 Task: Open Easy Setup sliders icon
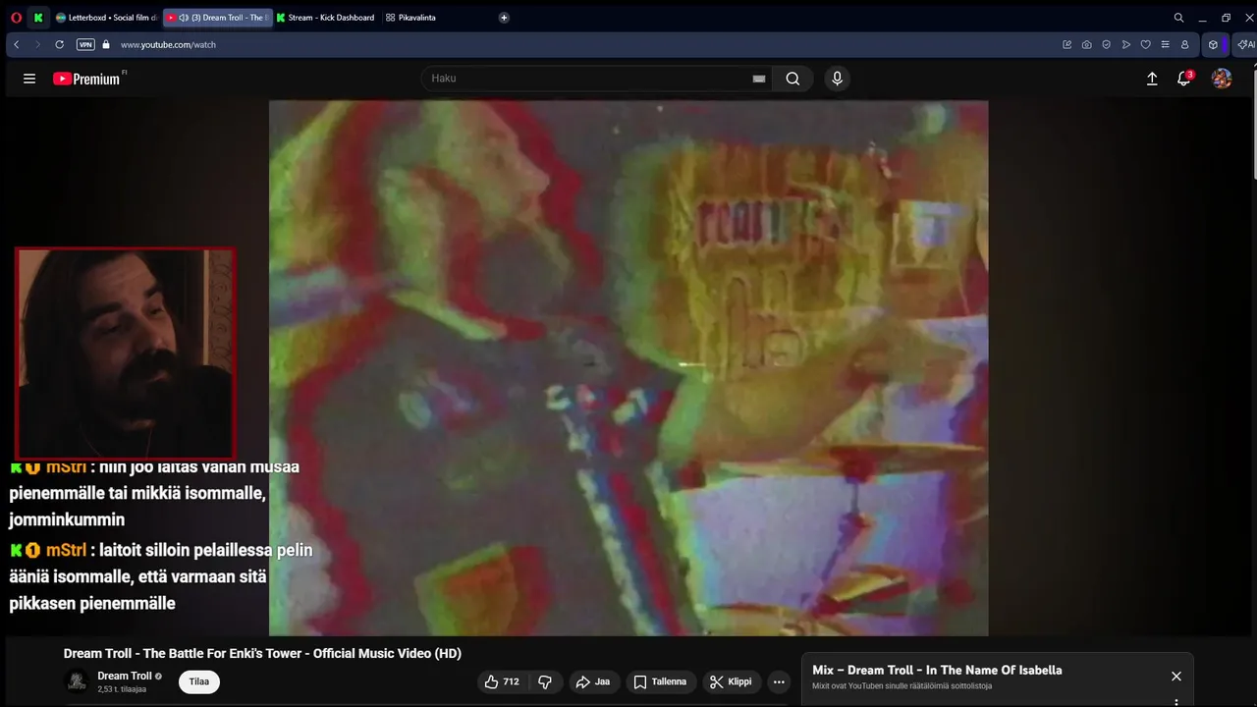[1165, 44]
